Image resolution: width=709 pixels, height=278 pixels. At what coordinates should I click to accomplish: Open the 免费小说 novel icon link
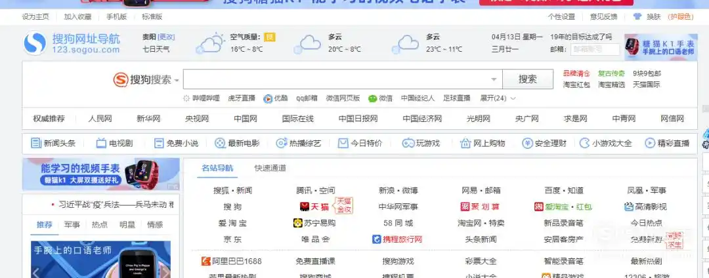coord(159,144)
